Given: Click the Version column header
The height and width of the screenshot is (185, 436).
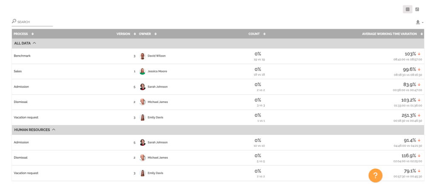Looking at the screenshot, I should click(123, 34).
